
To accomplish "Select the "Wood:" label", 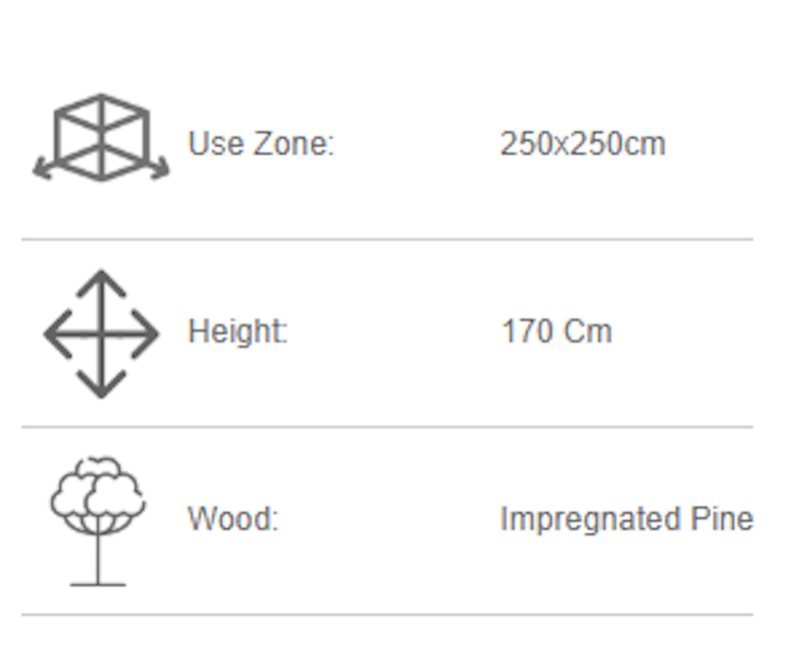I will (233, 519).
